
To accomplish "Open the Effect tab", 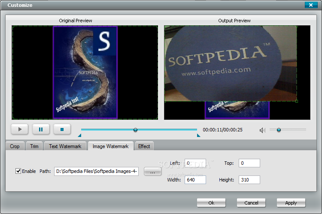I will click(144, 146).
